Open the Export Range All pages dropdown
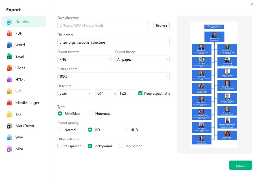The image size is (258, 177). pyautogui.click(x=142, y=59)
